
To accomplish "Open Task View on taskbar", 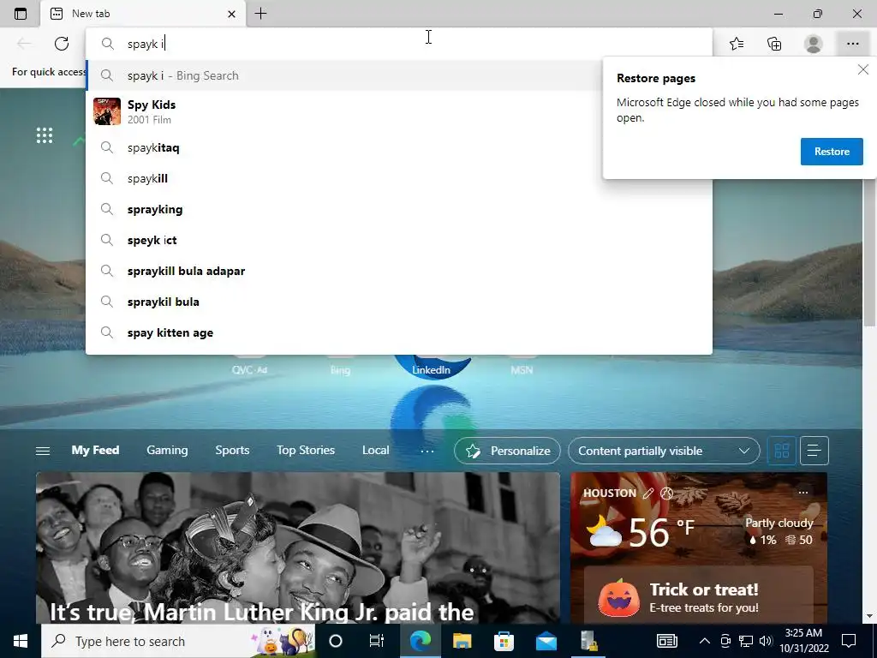I will point(377,641).
